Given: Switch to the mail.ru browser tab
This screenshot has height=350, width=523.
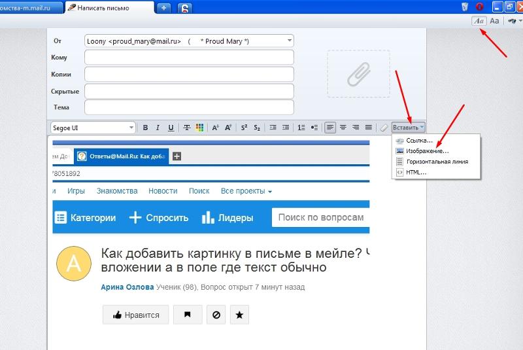Looking at the screenshot, I should (x=31, y=8).
